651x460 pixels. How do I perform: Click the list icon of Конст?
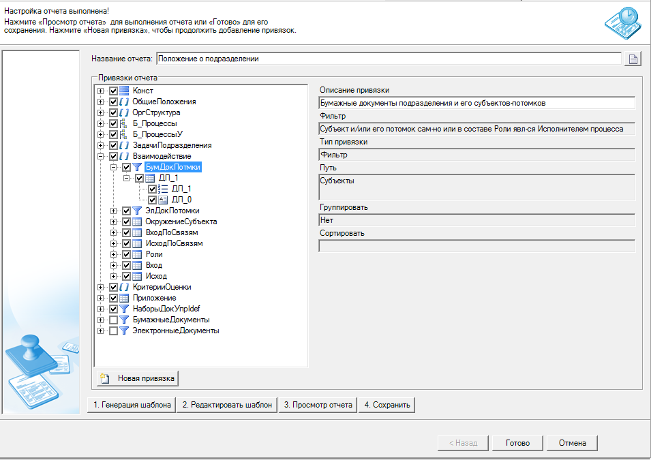(x=124, y=91)
